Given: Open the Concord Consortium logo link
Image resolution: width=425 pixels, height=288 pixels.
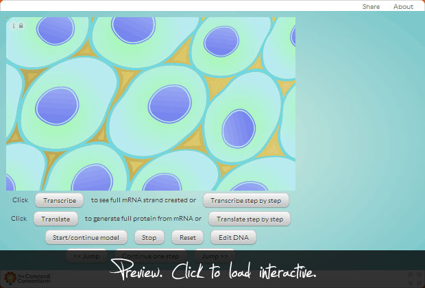Looking at the screenshot, I should tap(27, 278).
